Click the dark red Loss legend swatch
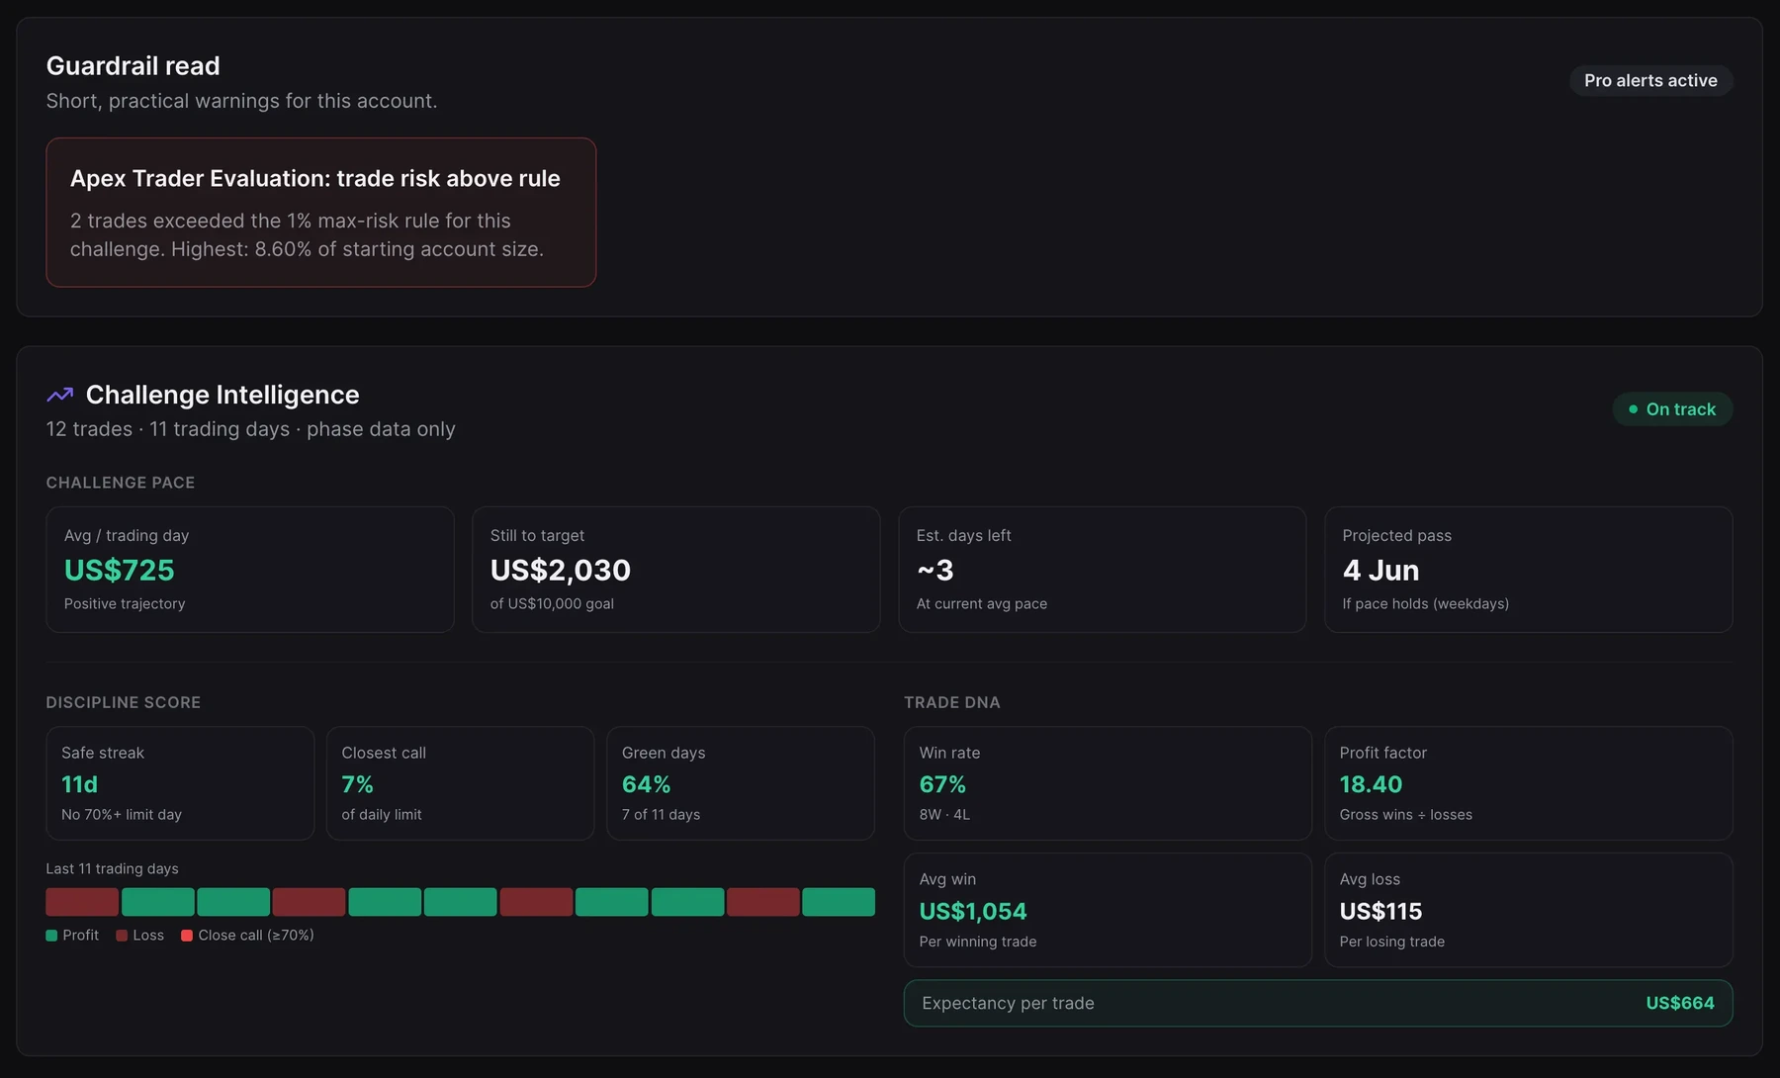1780x1078 pixels. click(122, 936)
